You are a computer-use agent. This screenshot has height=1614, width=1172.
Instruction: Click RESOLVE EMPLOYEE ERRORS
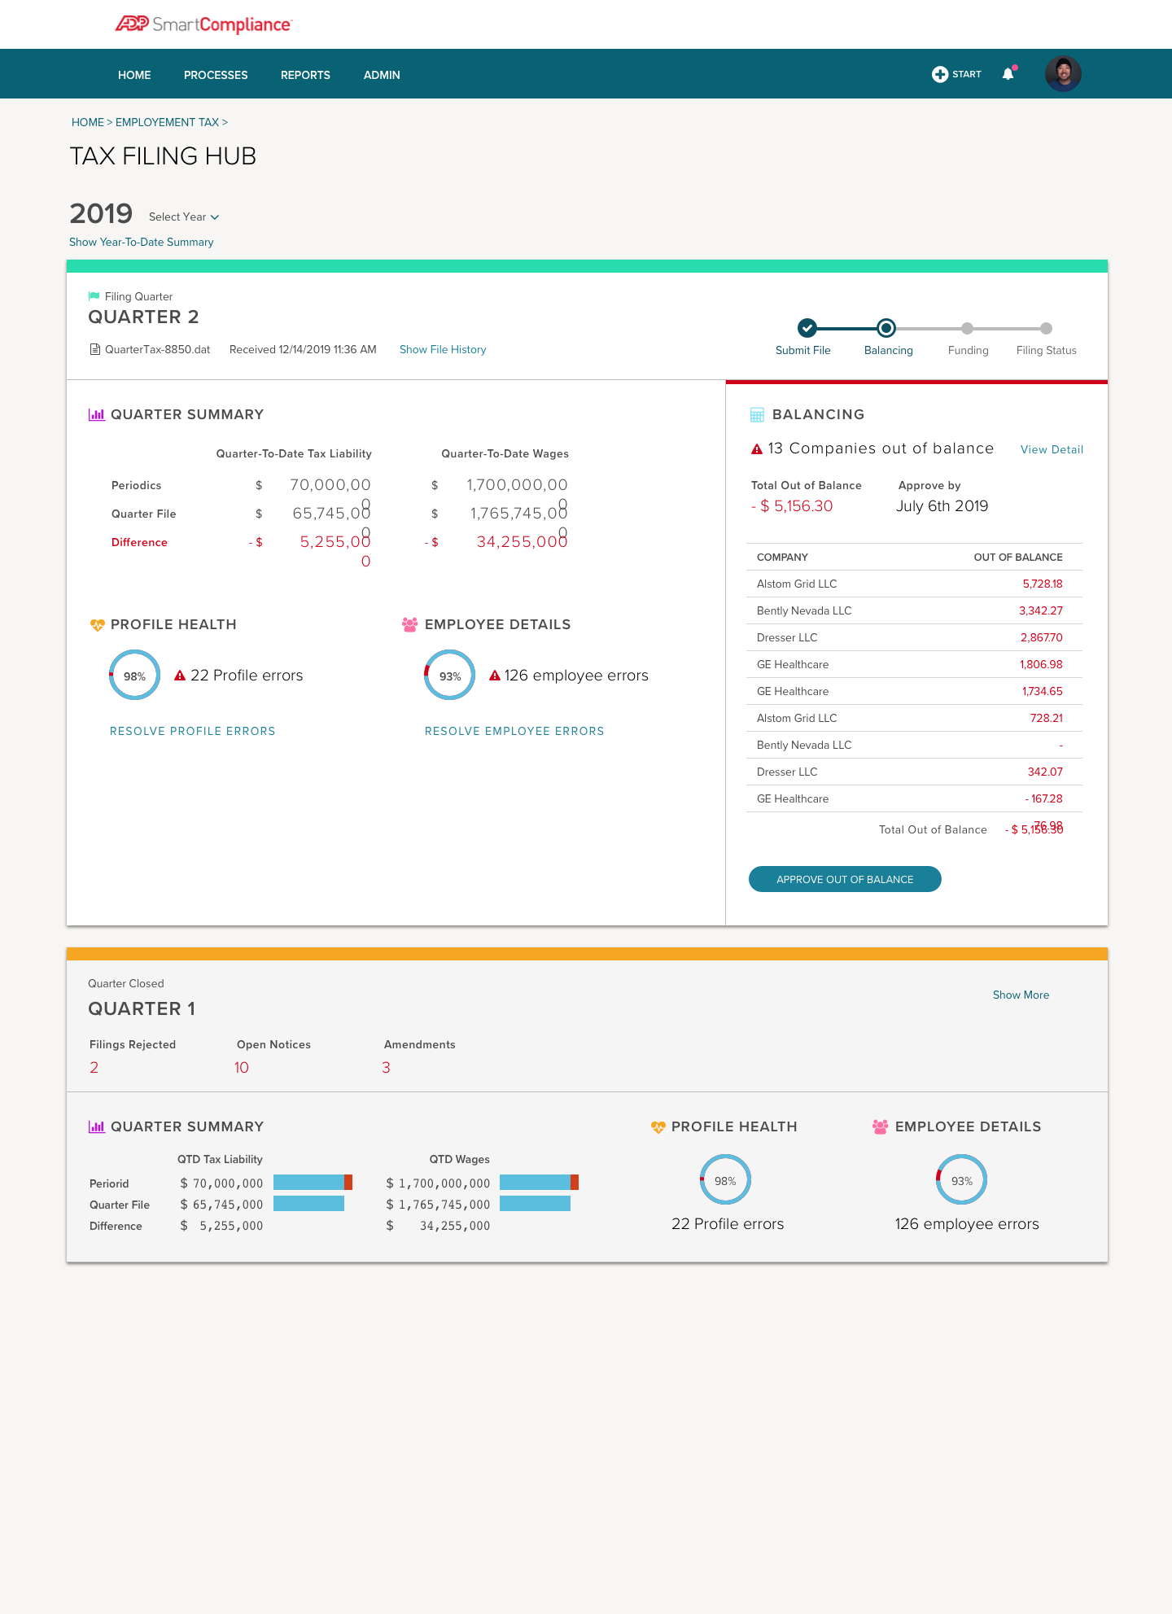[514, 731]
